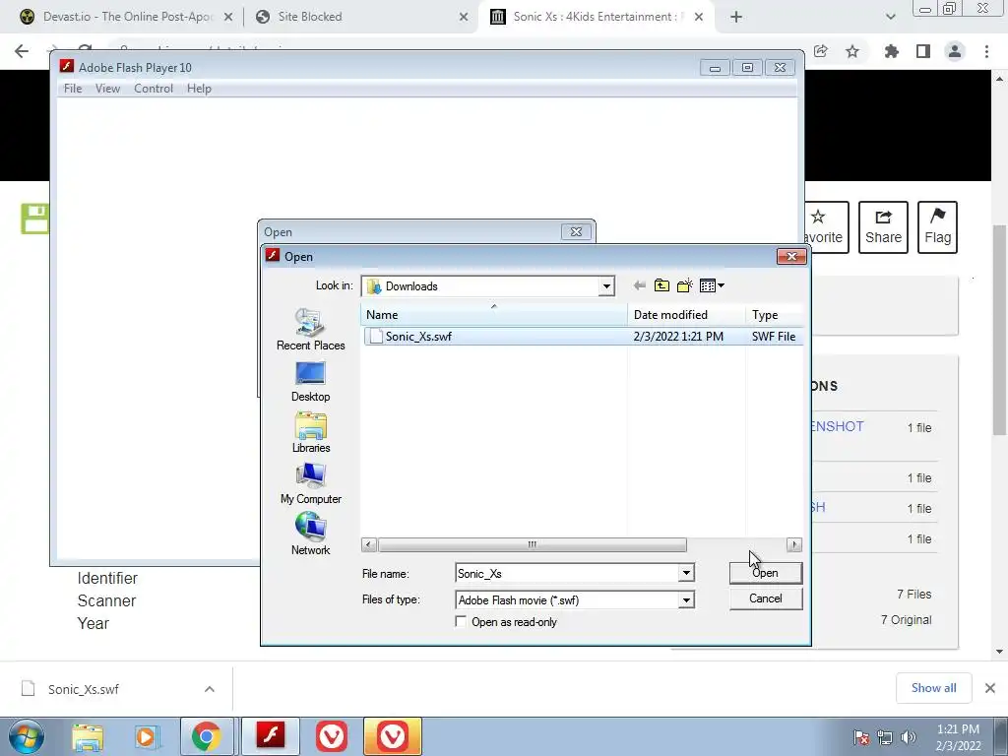Open a new Chrome tab
Screen dimensions: 1008x756
(736, 17)
